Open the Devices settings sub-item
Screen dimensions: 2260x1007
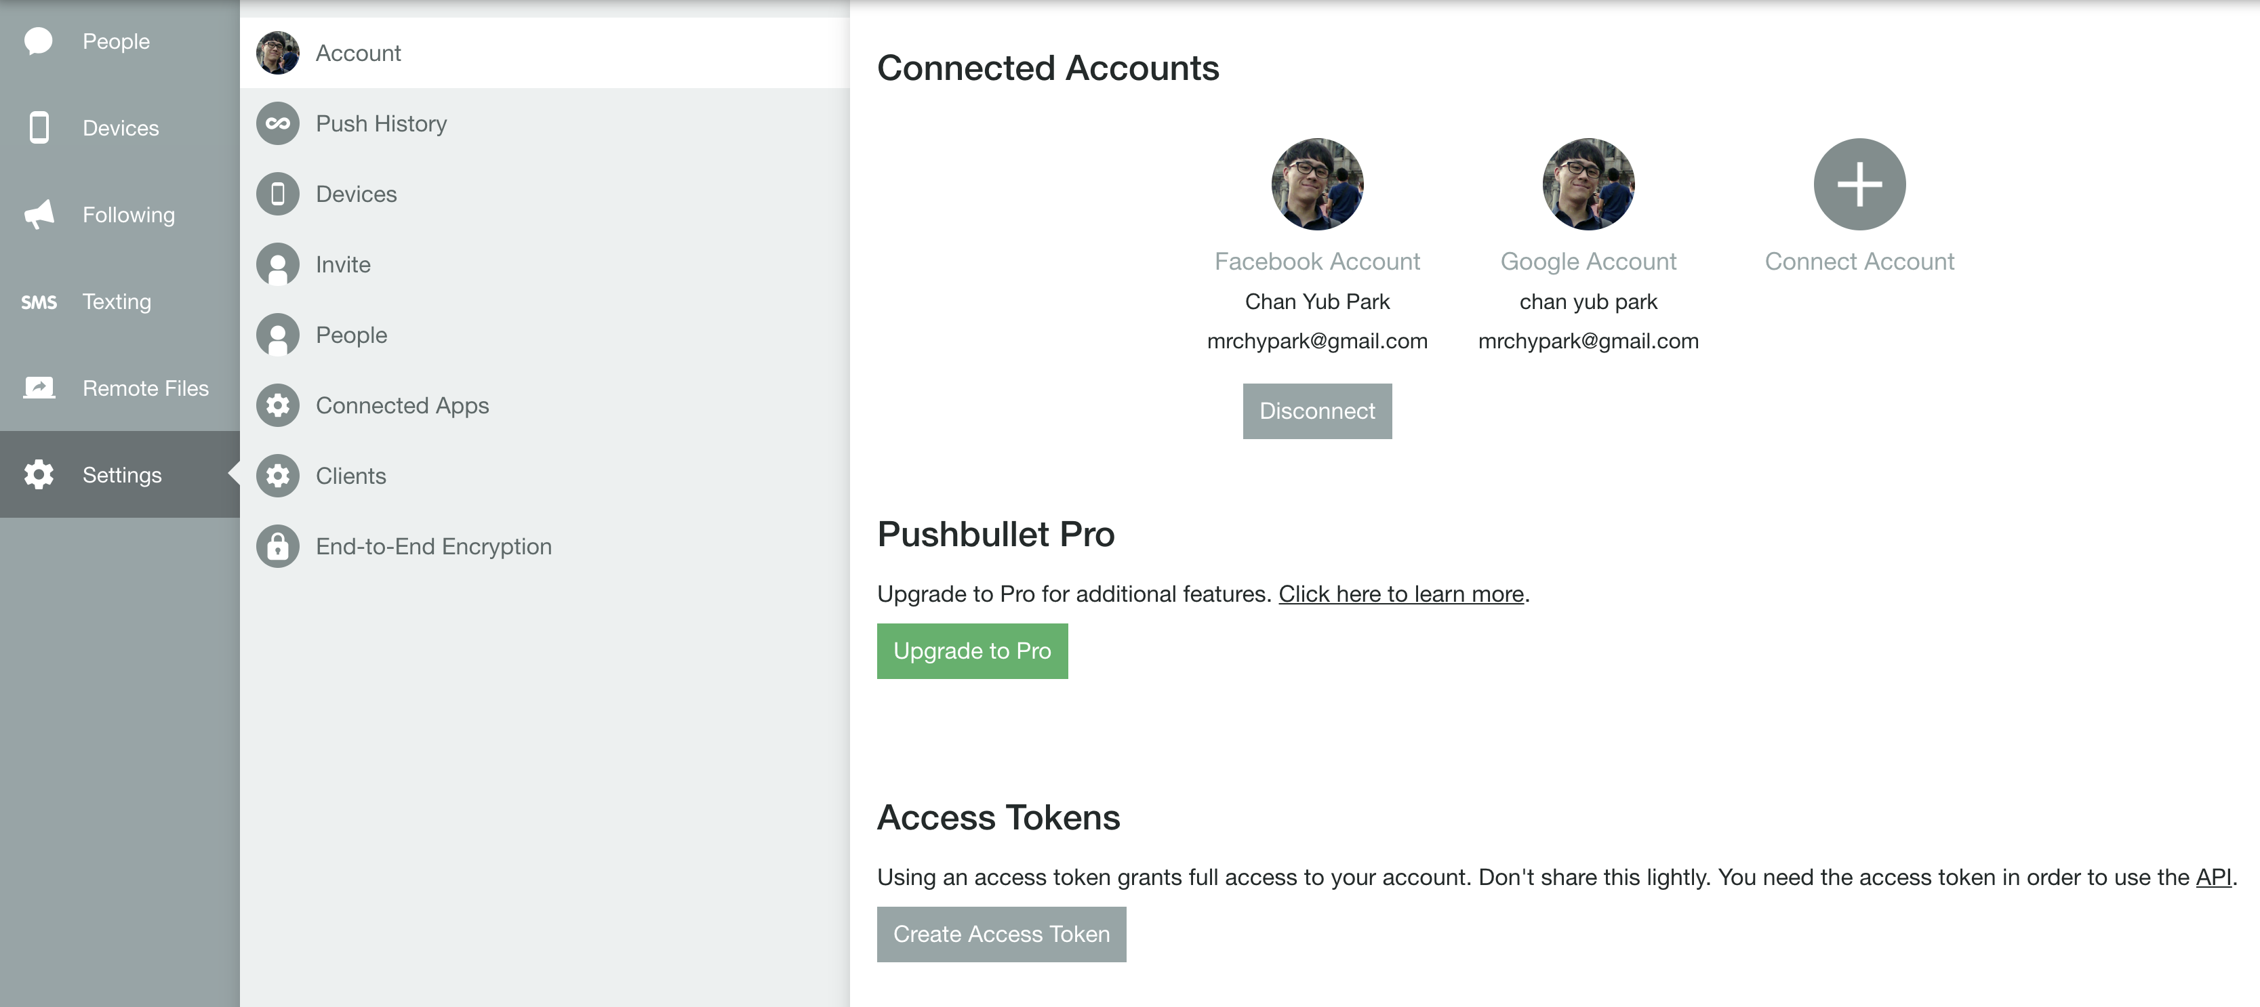tap(545, 194)
